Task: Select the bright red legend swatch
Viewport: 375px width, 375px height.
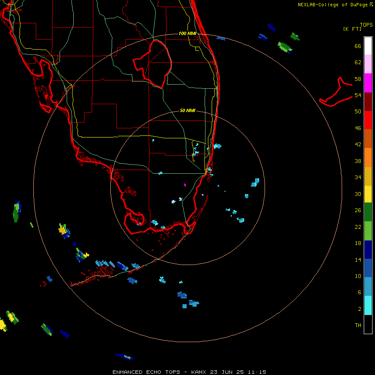Action: click(368, 120)
